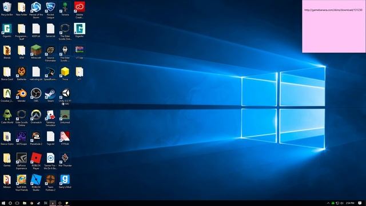
Task: Open Task View on the taskbar
Action: pyautogui.click(x=17, y=203)
